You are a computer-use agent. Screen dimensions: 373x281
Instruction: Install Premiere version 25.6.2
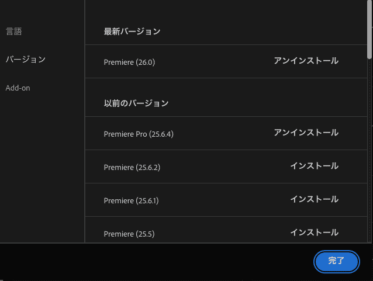[x=314, y=166]
